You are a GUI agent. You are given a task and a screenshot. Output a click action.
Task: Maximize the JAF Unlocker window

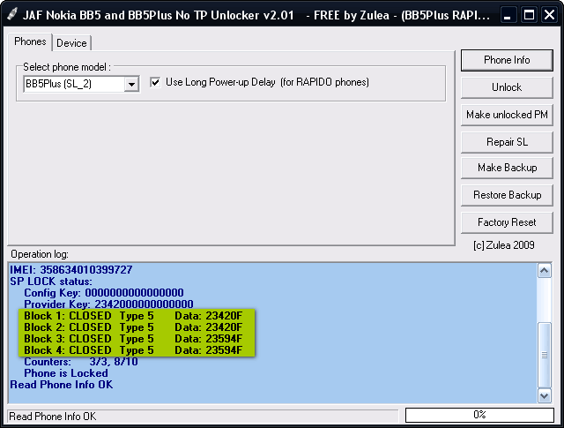point(529,15)
